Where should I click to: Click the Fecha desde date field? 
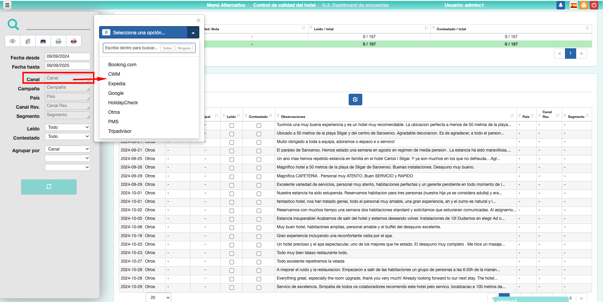[x=68, y=56]
